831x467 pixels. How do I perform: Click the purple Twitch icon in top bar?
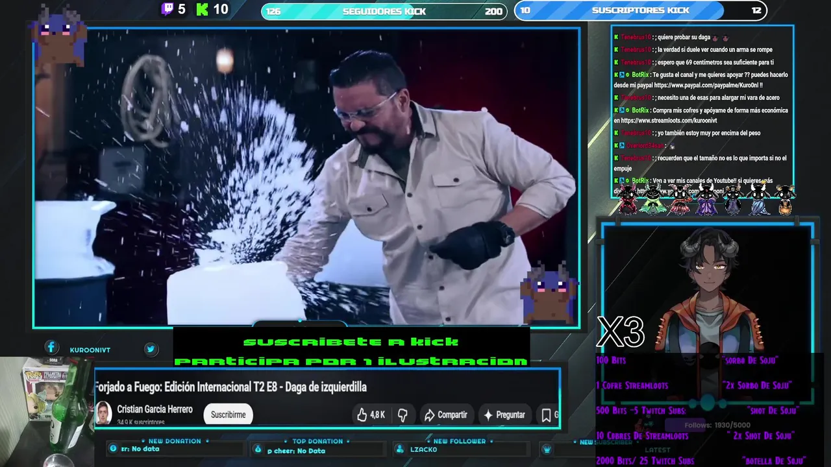[167, 9]
